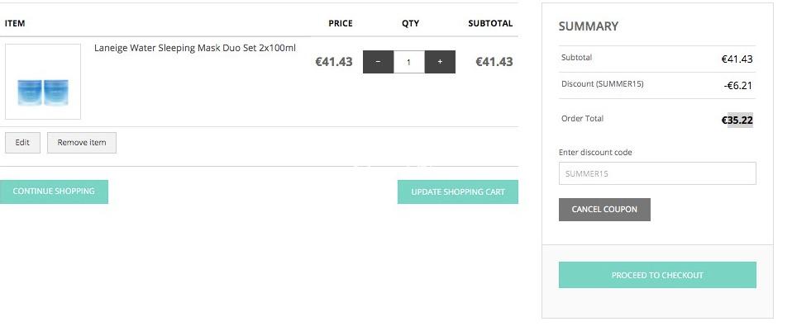Click the Item column header
792x331 pixels.
(15, 23)
